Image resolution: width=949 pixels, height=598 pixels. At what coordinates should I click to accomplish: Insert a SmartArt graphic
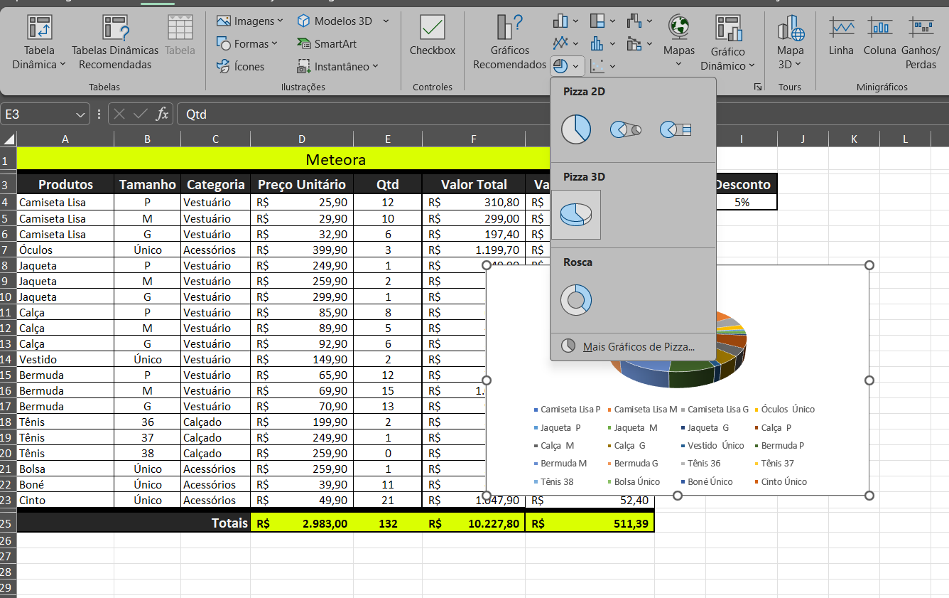coord(327,43)
